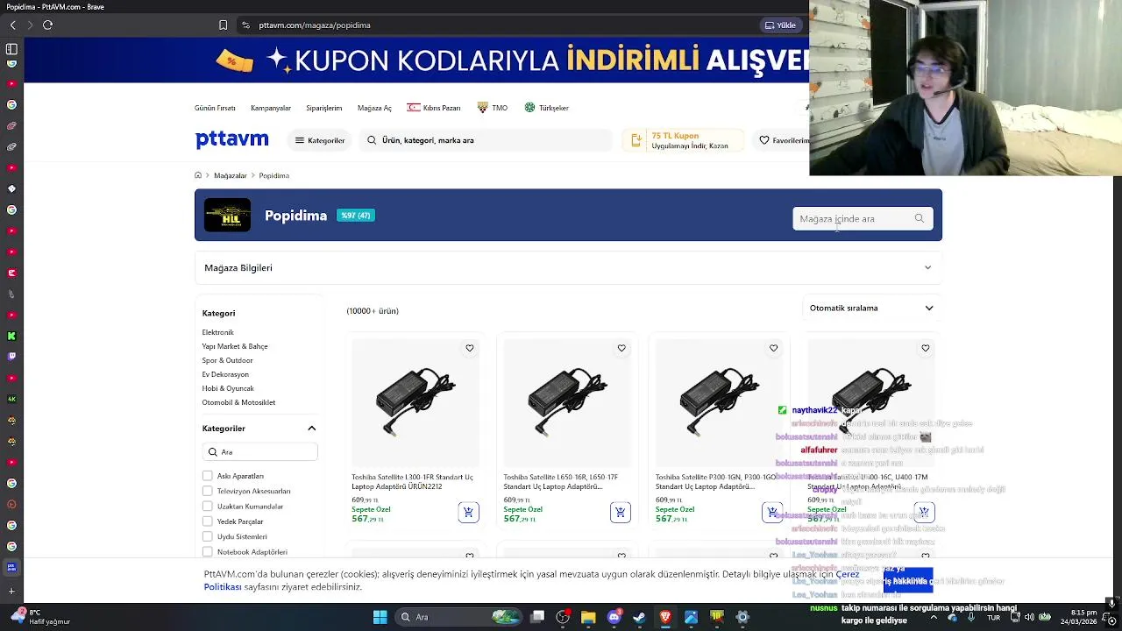1122x631 pixels.
Task: Add Toshiba L650-16R adapter to cart
Action: click(621, 512)
